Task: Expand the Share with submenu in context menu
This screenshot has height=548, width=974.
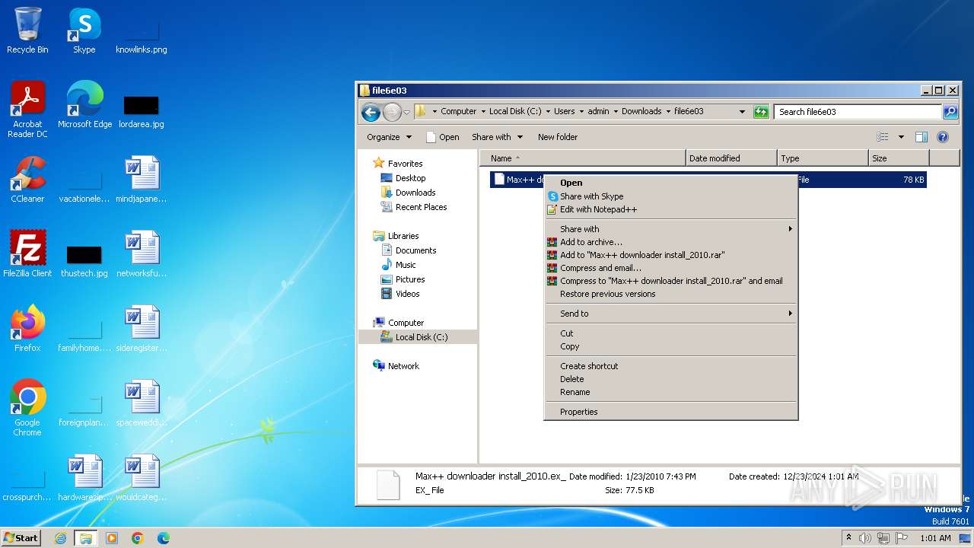Action: (671, 229)
